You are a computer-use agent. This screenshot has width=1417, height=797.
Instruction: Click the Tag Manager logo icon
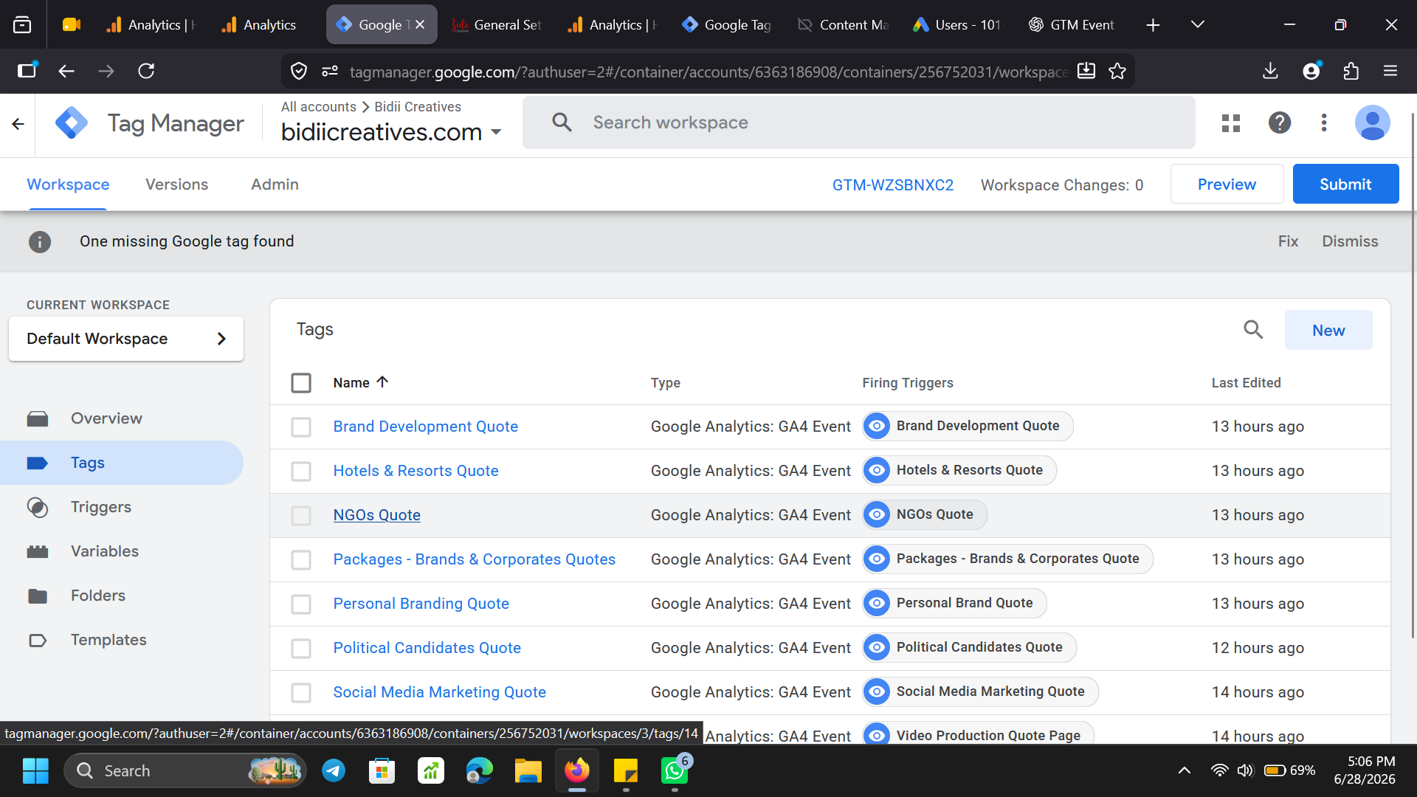pos(72,123)
